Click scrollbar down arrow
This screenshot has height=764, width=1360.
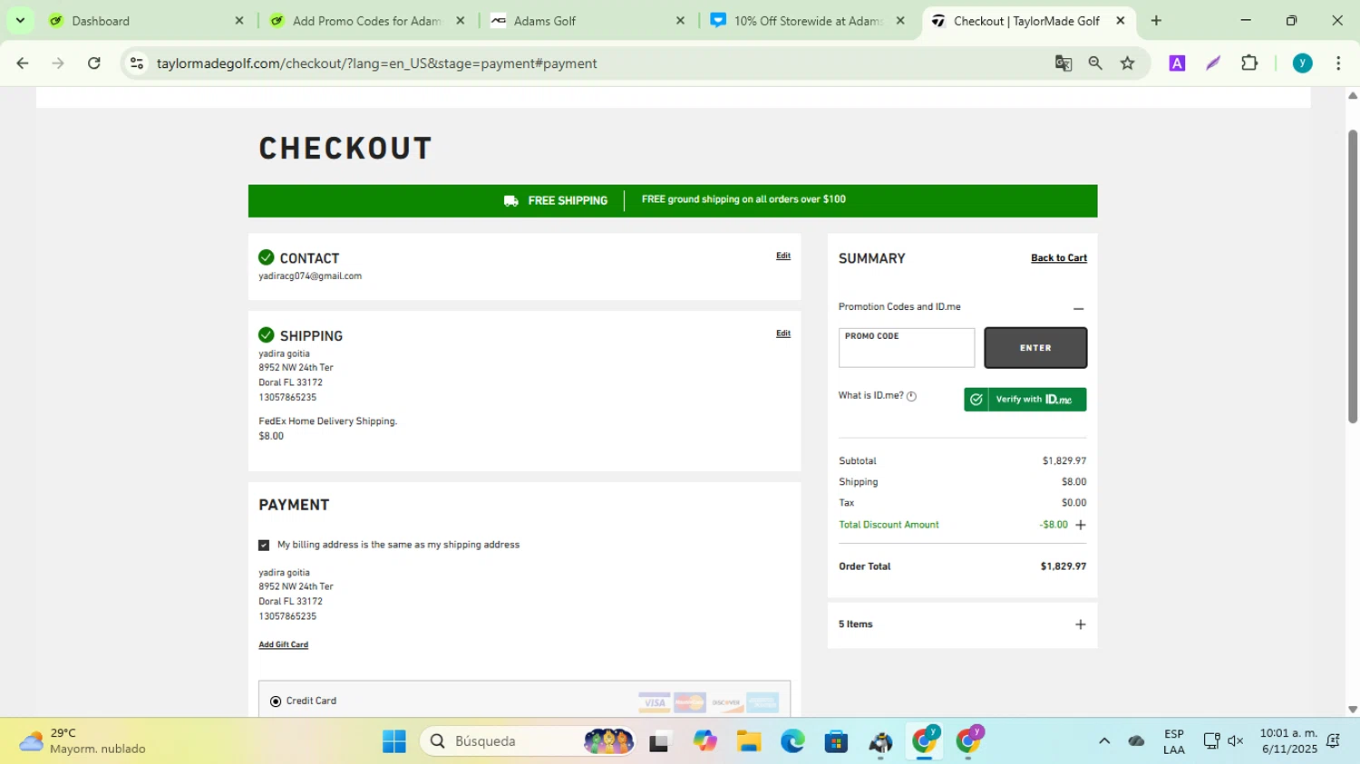pos(1353,710)
